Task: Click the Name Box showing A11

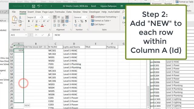Action: click(19, 35)
